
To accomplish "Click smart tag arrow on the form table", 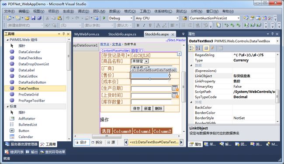I will (x=179, y=54).
